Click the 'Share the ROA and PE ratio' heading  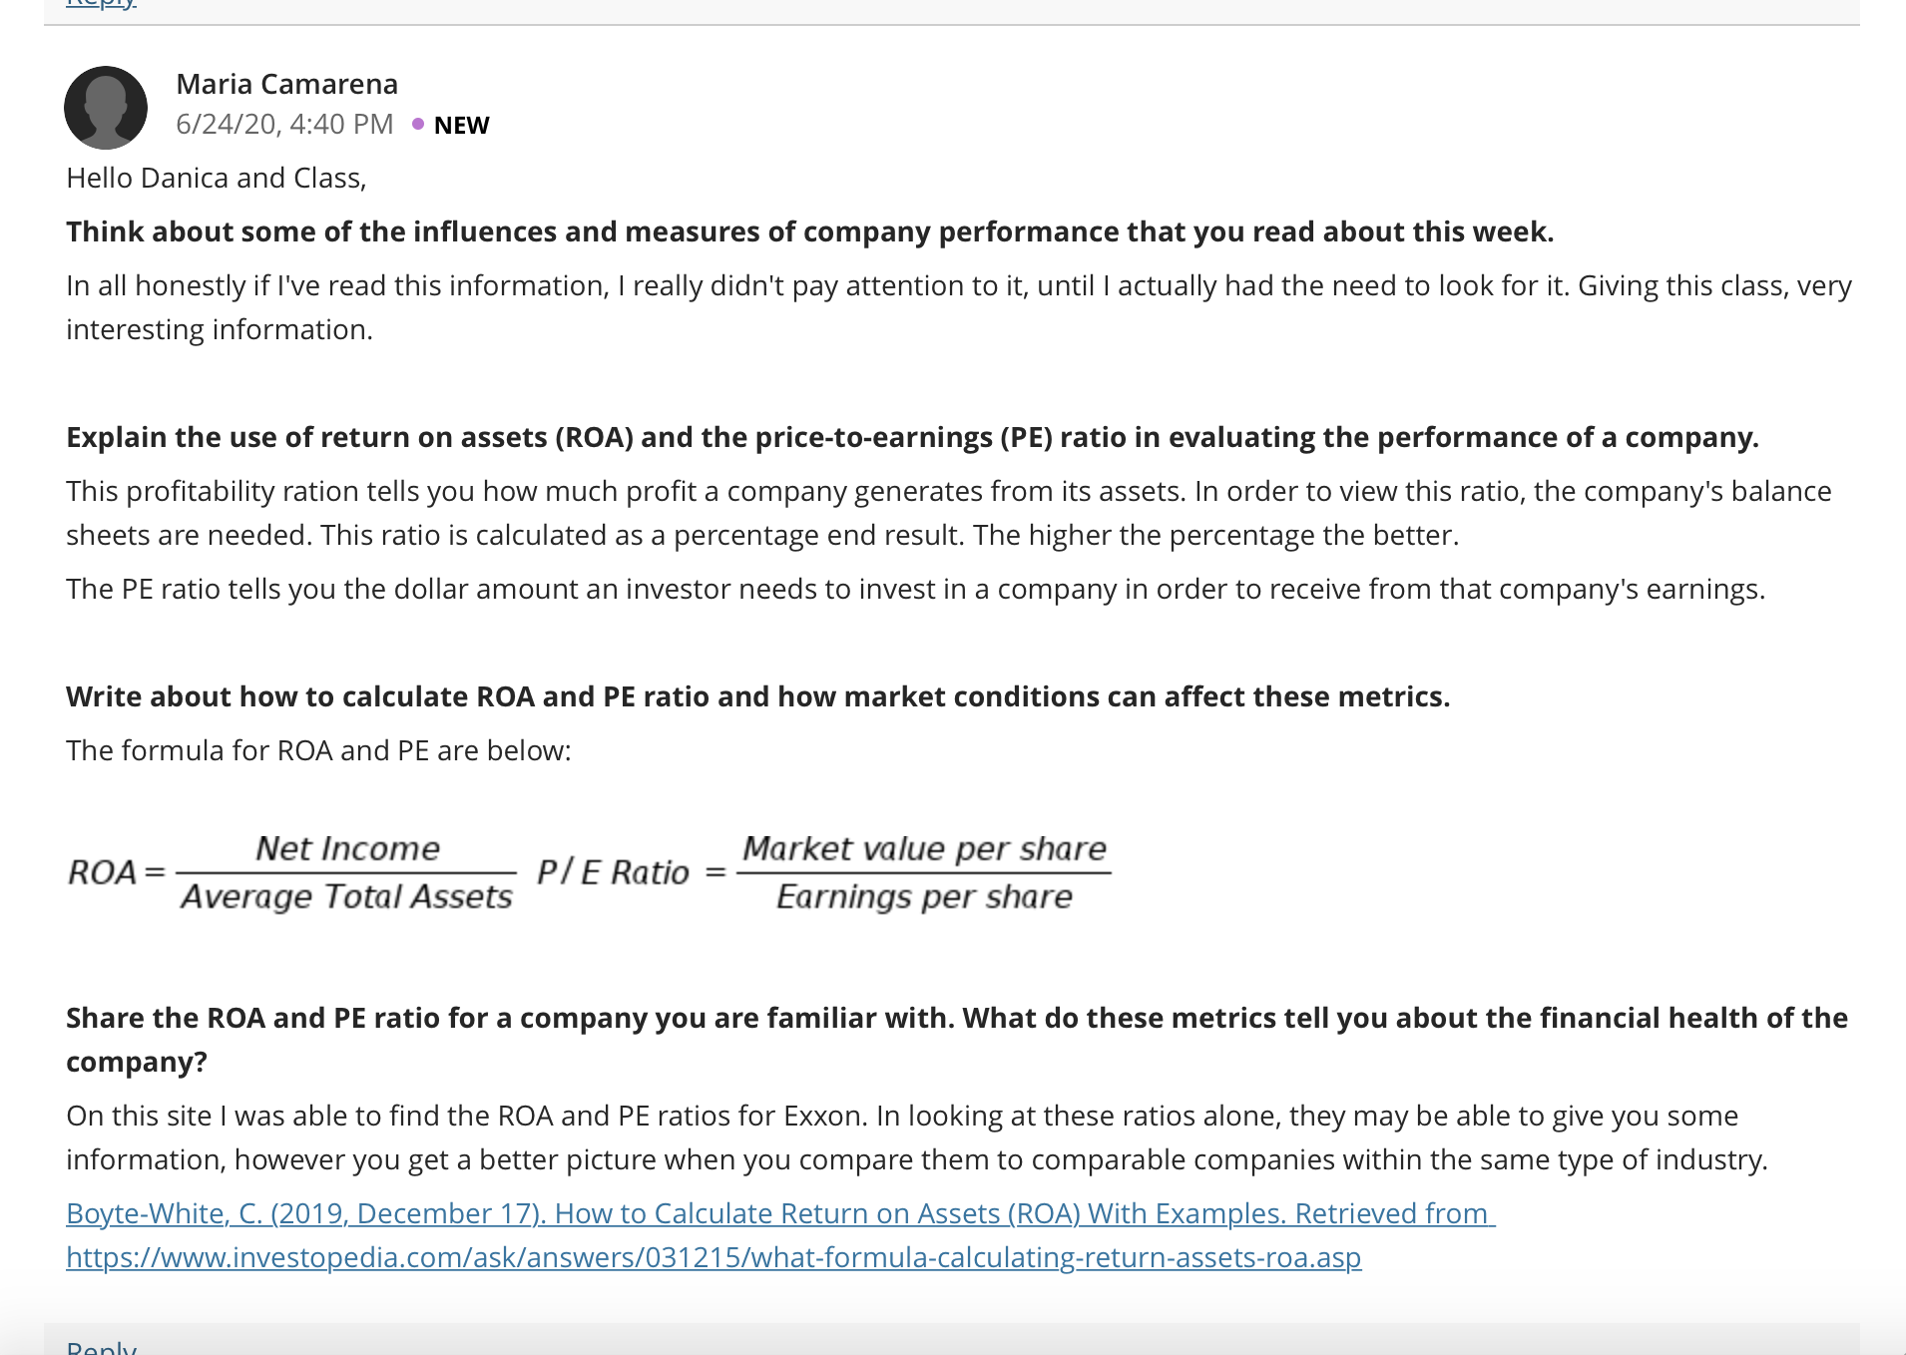click(x=957, y=1040)
